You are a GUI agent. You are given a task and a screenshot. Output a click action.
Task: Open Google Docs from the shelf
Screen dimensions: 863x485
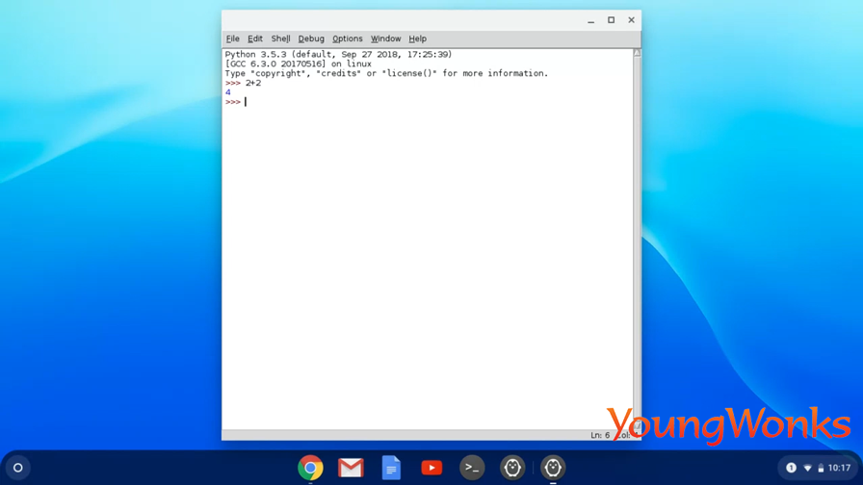point(391,468)
